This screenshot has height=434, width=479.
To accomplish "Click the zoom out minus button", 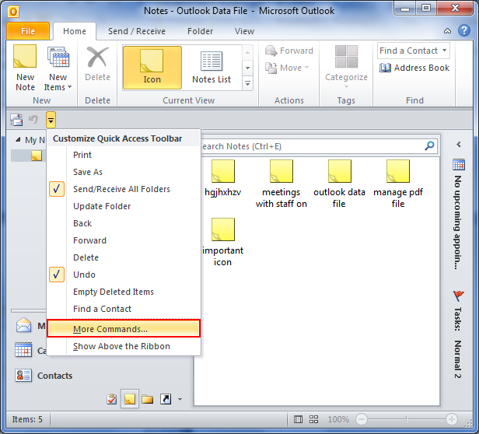I will click(362, 419).
